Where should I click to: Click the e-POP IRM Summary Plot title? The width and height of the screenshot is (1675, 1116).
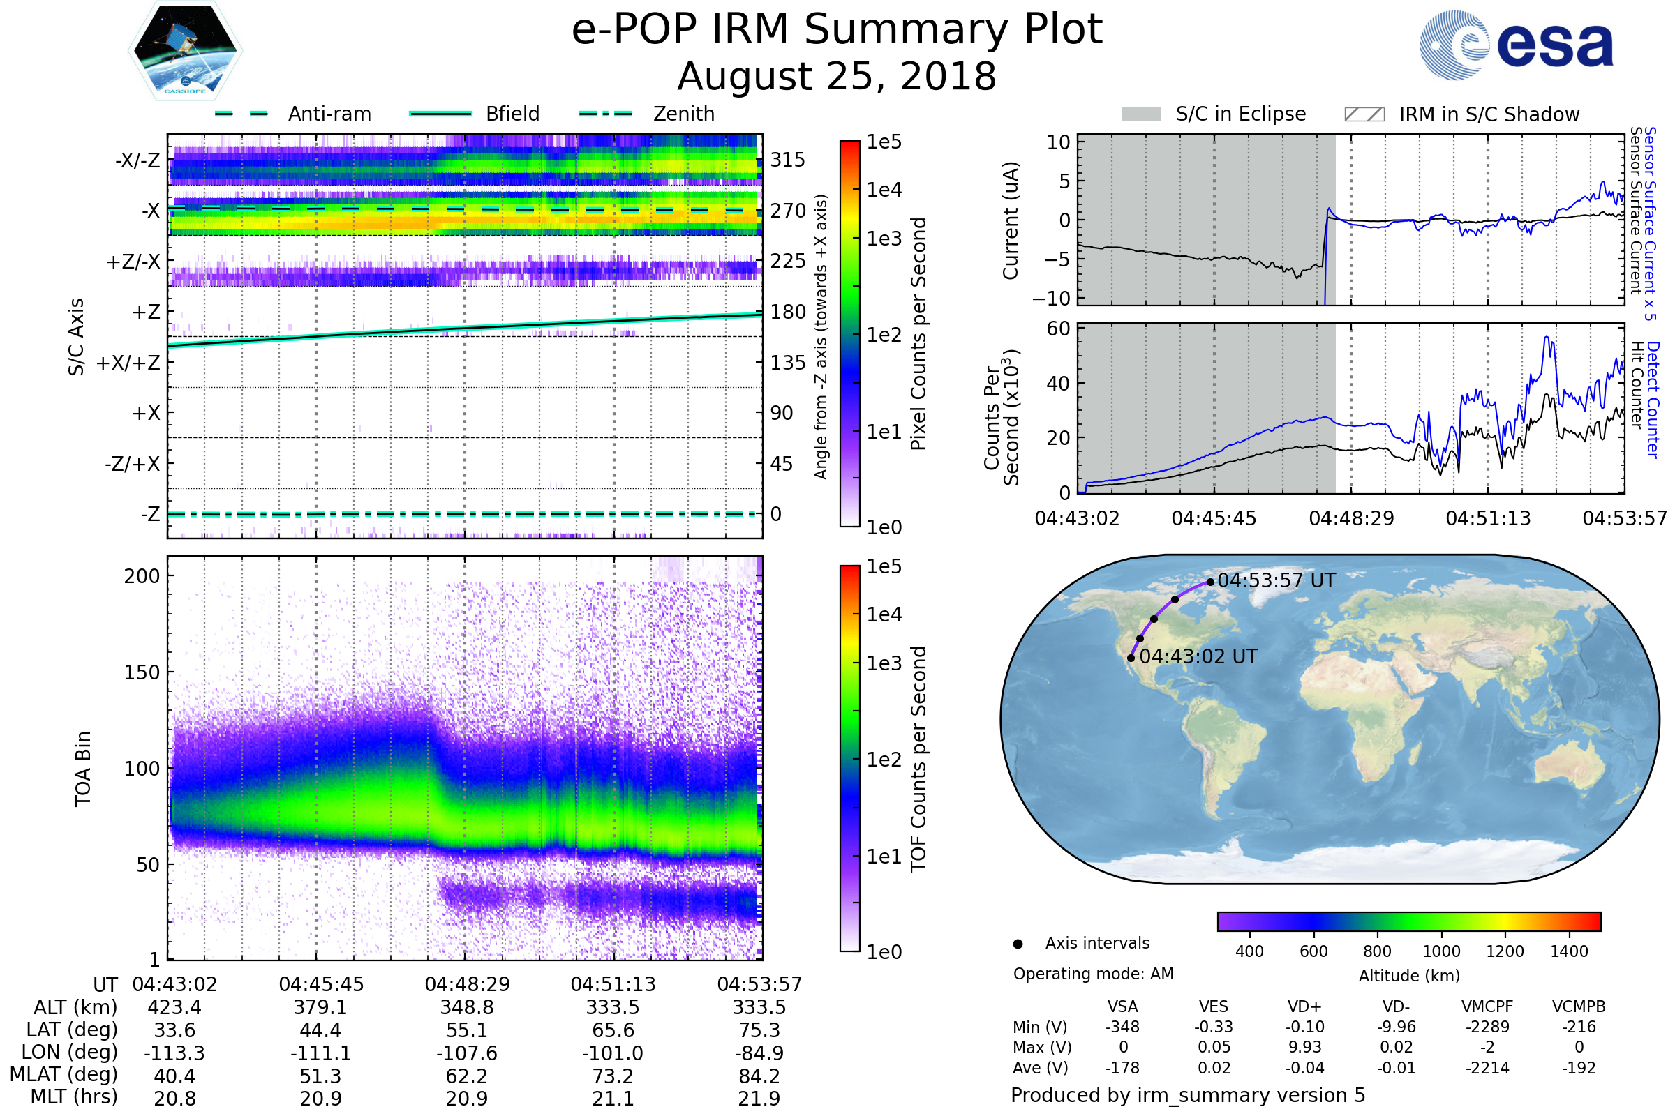coord(837,30)
